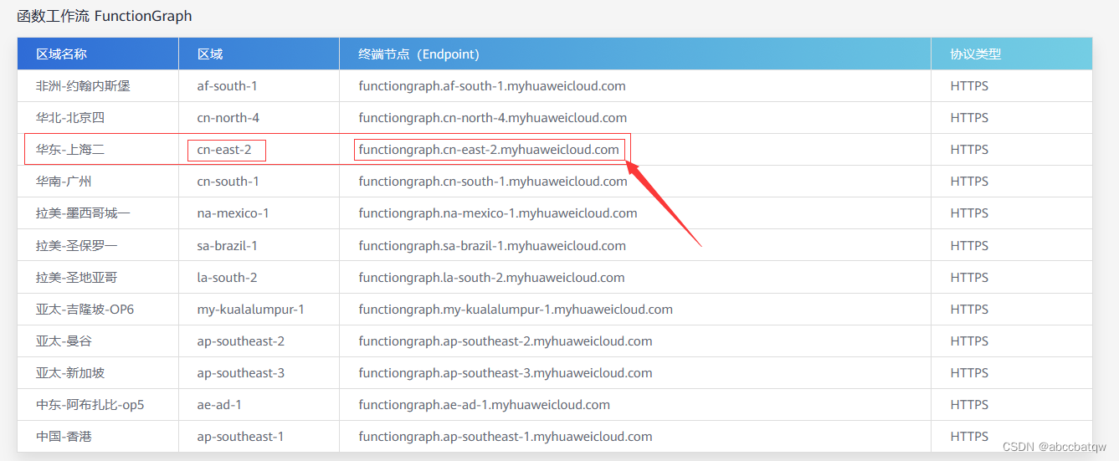
Task: Select functiongraph.ap-southeast-3.myhuaweicloud.com endpoint
Action: (x=506, y=373)
